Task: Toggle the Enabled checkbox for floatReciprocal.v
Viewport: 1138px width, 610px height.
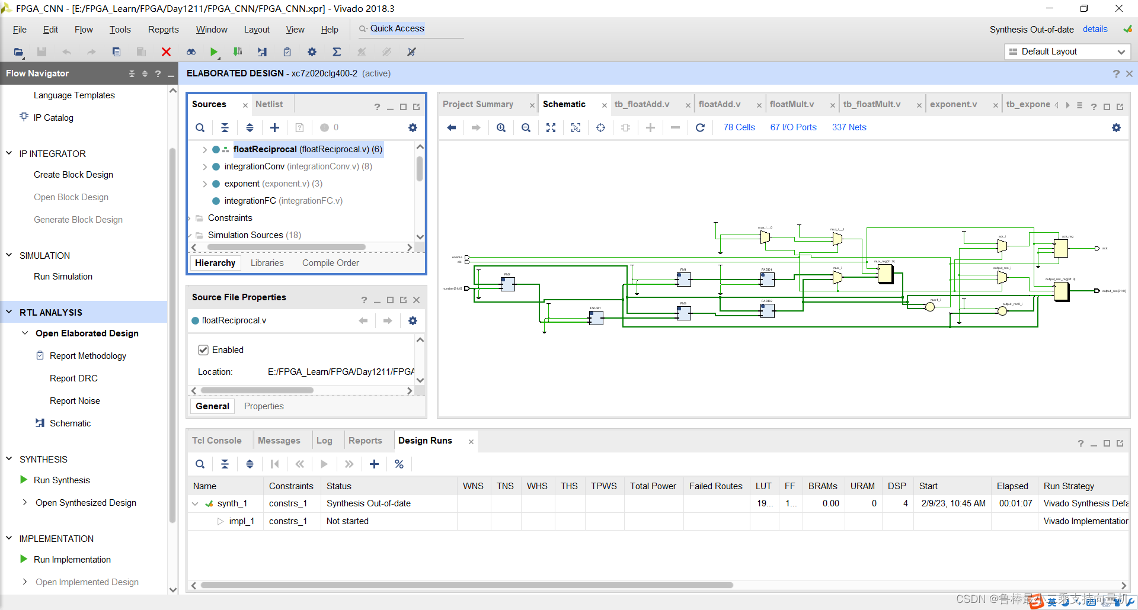Action: [x=203, y=350]
